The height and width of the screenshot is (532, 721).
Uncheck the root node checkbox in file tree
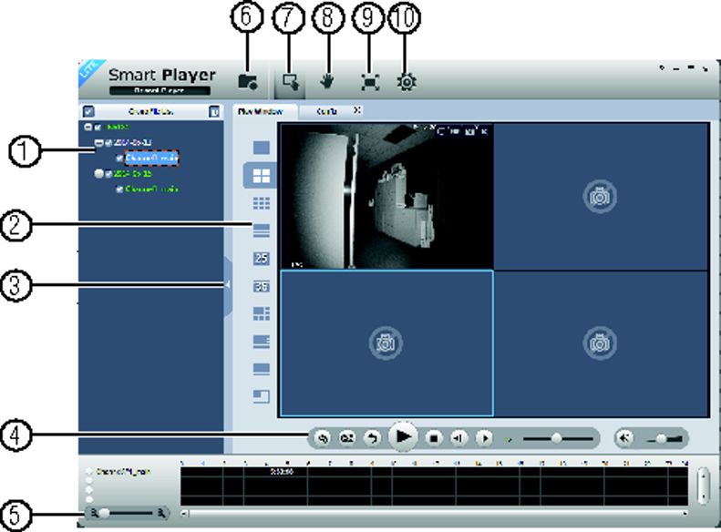click(98, 127)
